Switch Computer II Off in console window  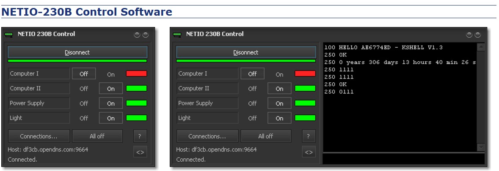coord(252,89)
